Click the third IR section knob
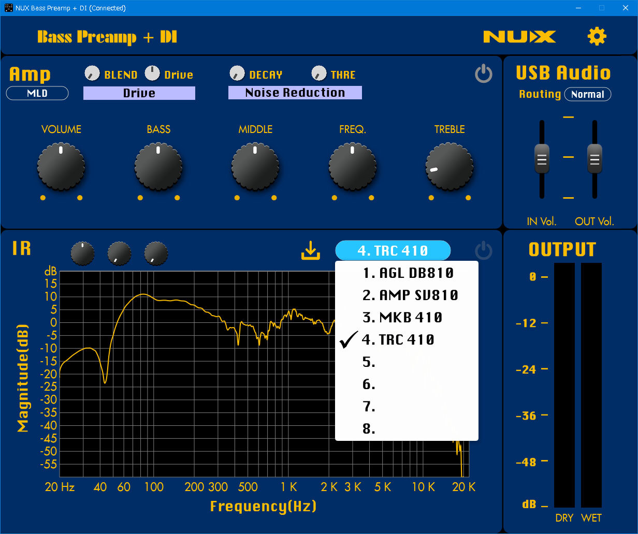The image size is (638, 534). 156,253
